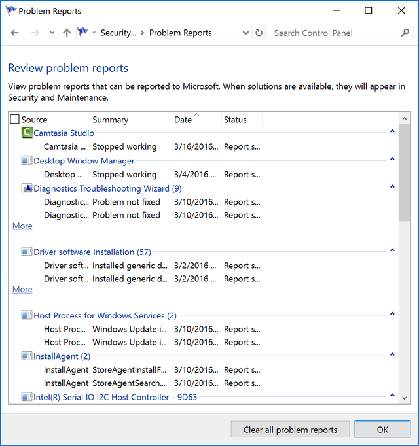Image resolution: width=419 pixels, height=446 pixels.
Task: Click the list scroll down arrow
Action: tap(405, 398)
